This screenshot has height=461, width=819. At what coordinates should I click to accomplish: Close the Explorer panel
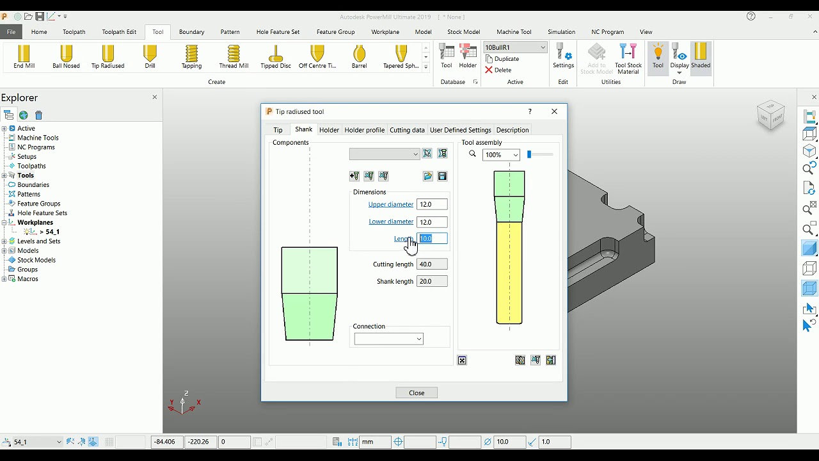point(154,97)
